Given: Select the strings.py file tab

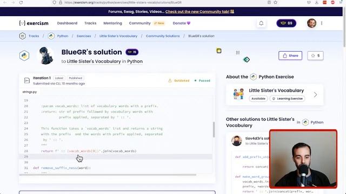Looking at the screenshot, I should tap(30, 92).
